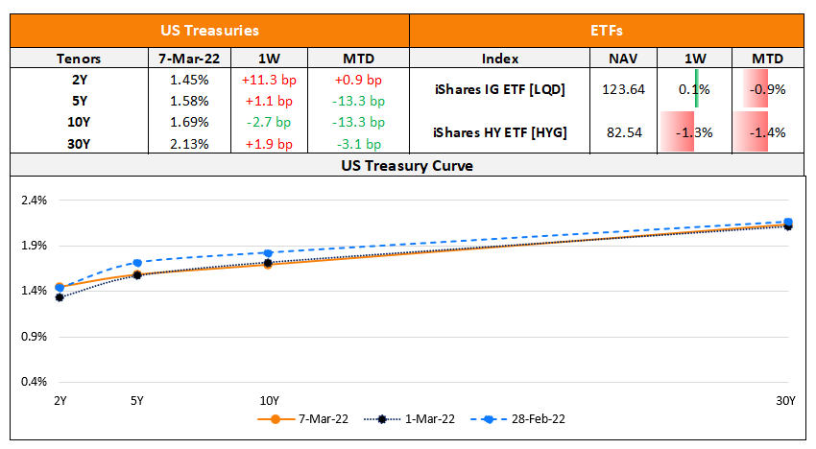Select the blue 10Y data point
Image resolution: width=816 pixels, height=449 pixels.
[268, 253]
